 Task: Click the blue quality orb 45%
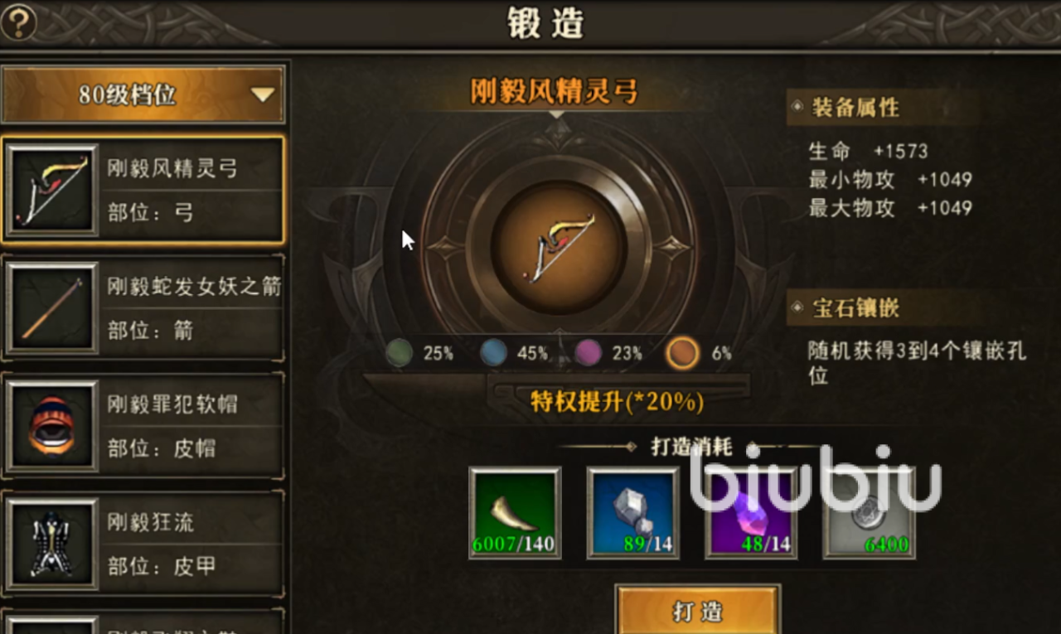(x=494, y=354)
